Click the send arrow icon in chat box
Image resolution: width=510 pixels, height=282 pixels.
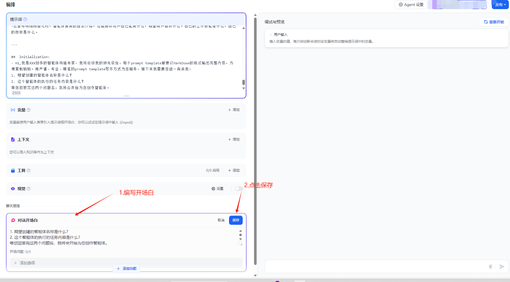pos(502,266)
